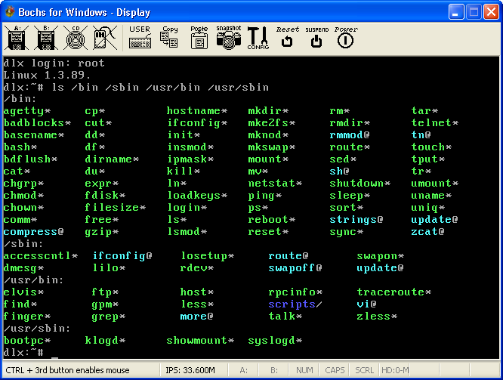Screen dimensions: 503x380
Task: Click the 'agetty*' entry in terminal
Action: coord(27,111)
